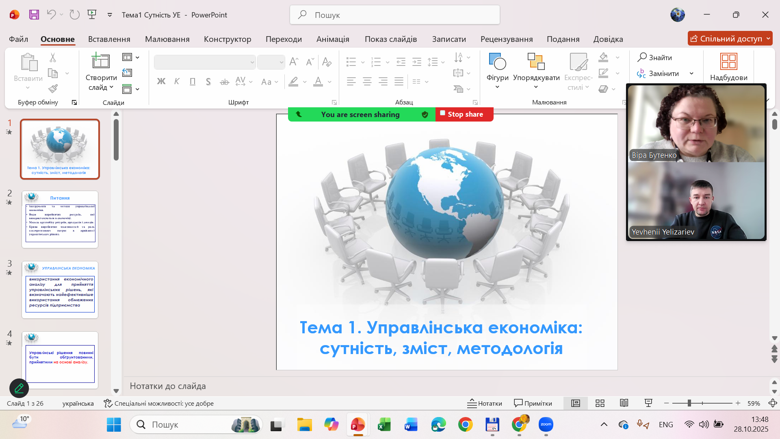Expand the Replace (Замінити) dropdown arrow

[x=691, y=74]
